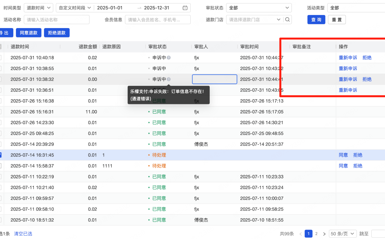Go to next page arrow
Image resolution: width=385 pixels, height=239 pixels.
pos(324,234)
